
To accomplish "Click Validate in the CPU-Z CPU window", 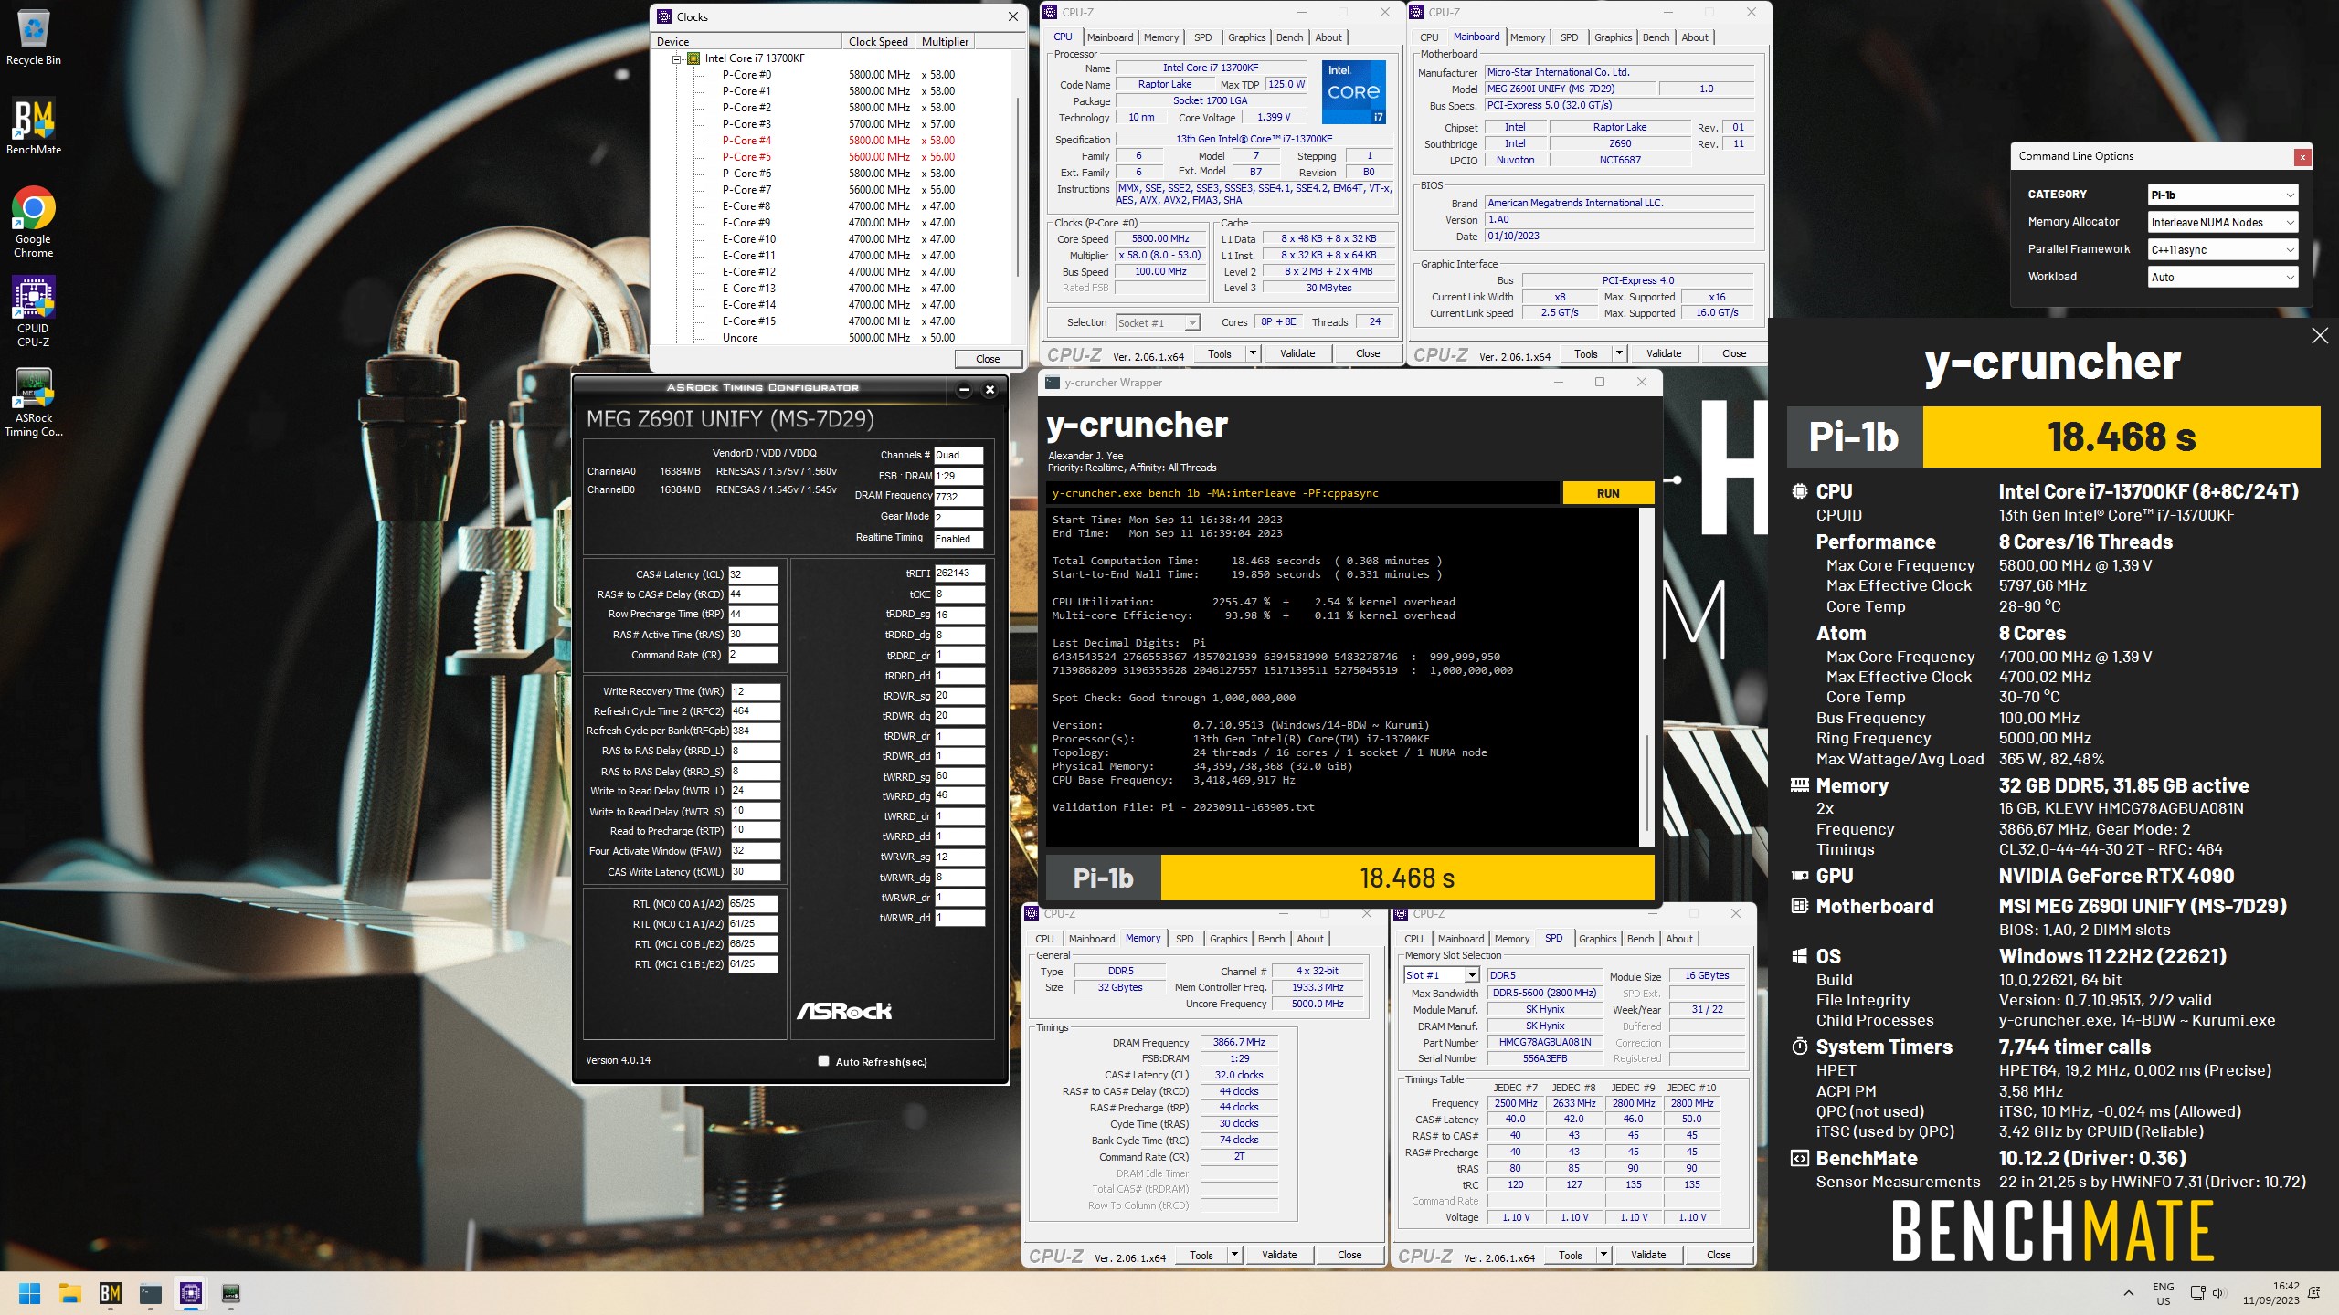I will pos(1297,353).
